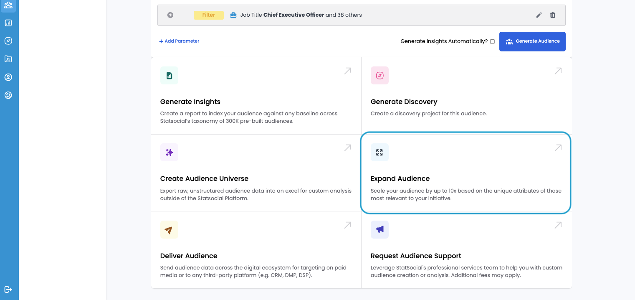635x300 pixels.
Task: Open the support lifebuoy icon in sidebar
Action: tap(8, 95)
